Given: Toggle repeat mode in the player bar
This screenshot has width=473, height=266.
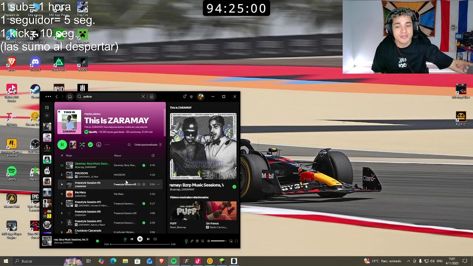Looking at the screenshot, I should 155,239.
